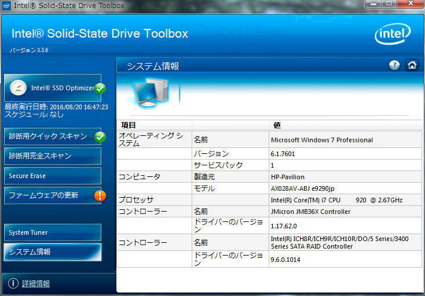Select model value AX028AV-ABJ e9290jp

(x=345, y=188)
